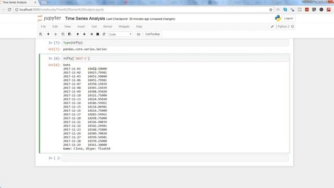334x188 pixels.
Task: Insert a cell below with plus icon
Action: [x=49, y=34]
